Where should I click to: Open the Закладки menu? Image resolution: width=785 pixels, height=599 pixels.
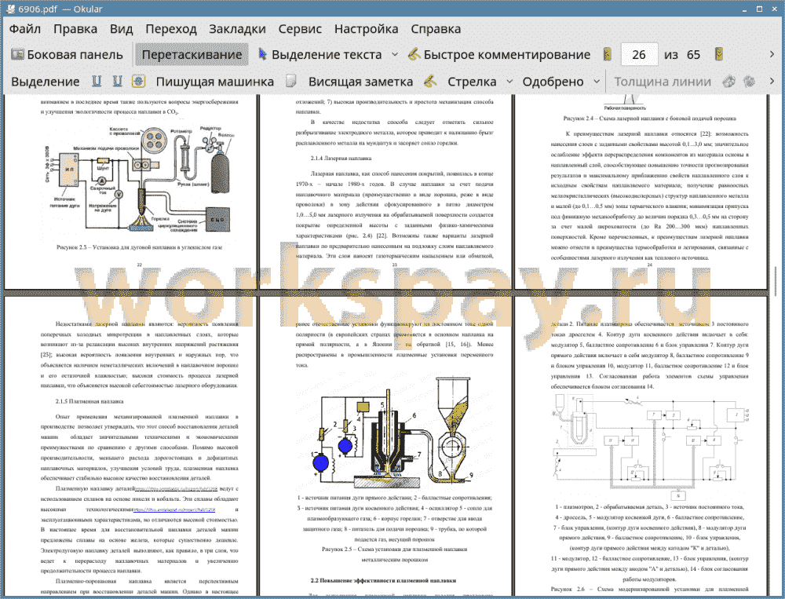click(x=237, y=29)
